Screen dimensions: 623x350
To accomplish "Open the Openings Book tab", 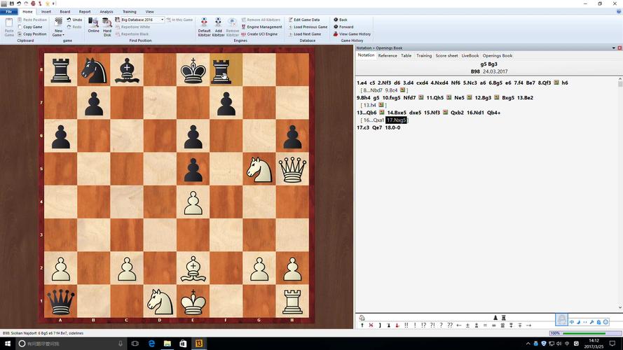I will coord(497,55).
